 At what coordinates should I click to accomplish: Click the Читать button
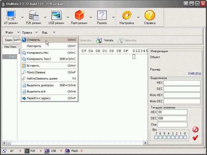[104, 40]
